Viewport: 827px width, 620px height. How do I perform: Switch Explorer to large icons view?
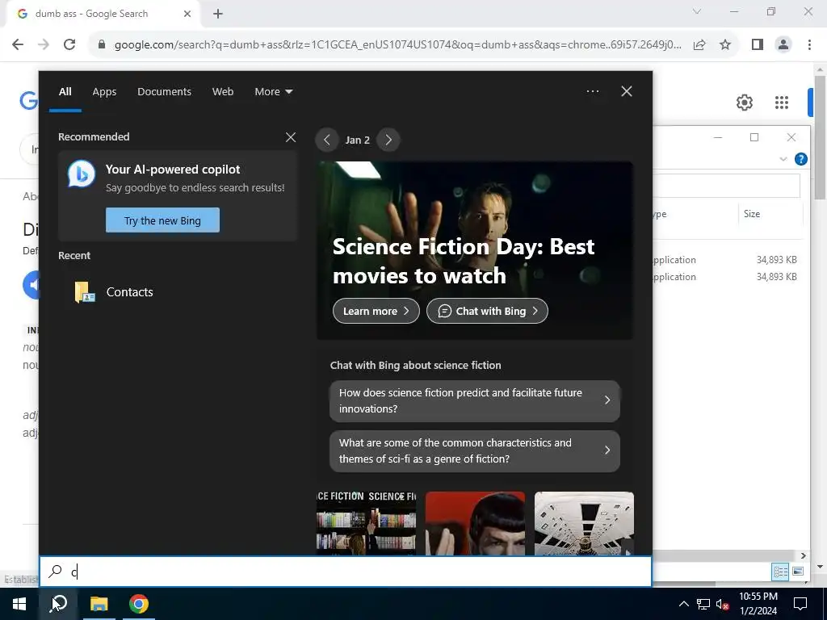pyautogui.click(x=797, y=572)
